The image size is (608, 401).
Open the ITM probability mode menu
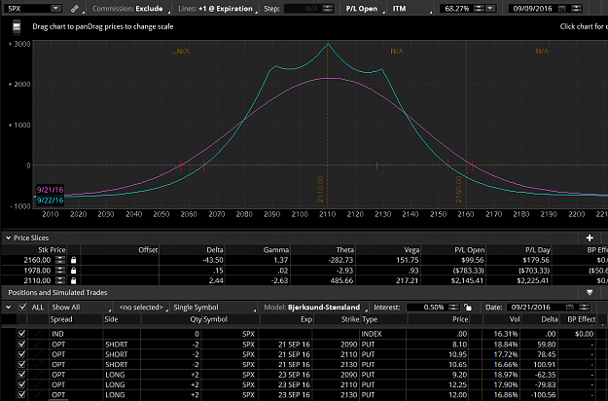411,9
